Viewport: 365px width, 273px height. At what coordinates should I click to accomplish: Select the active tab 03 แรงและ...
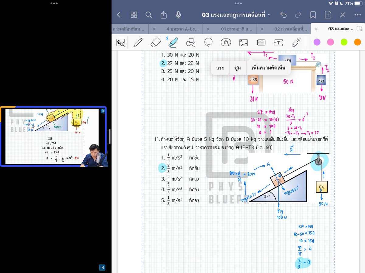340,29
